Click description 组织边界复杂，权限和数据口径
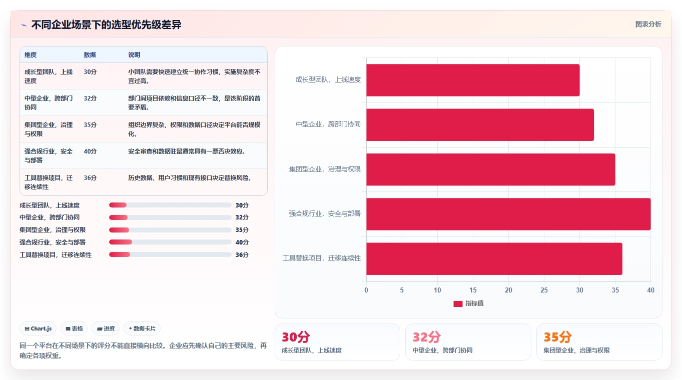 (x=194, y=129)
